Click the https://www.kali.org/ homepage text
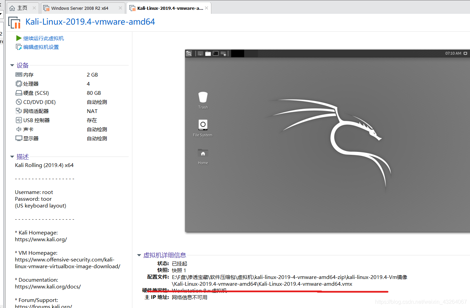Image resolution: width=470 pixels, height=308 pixels. 41,240
